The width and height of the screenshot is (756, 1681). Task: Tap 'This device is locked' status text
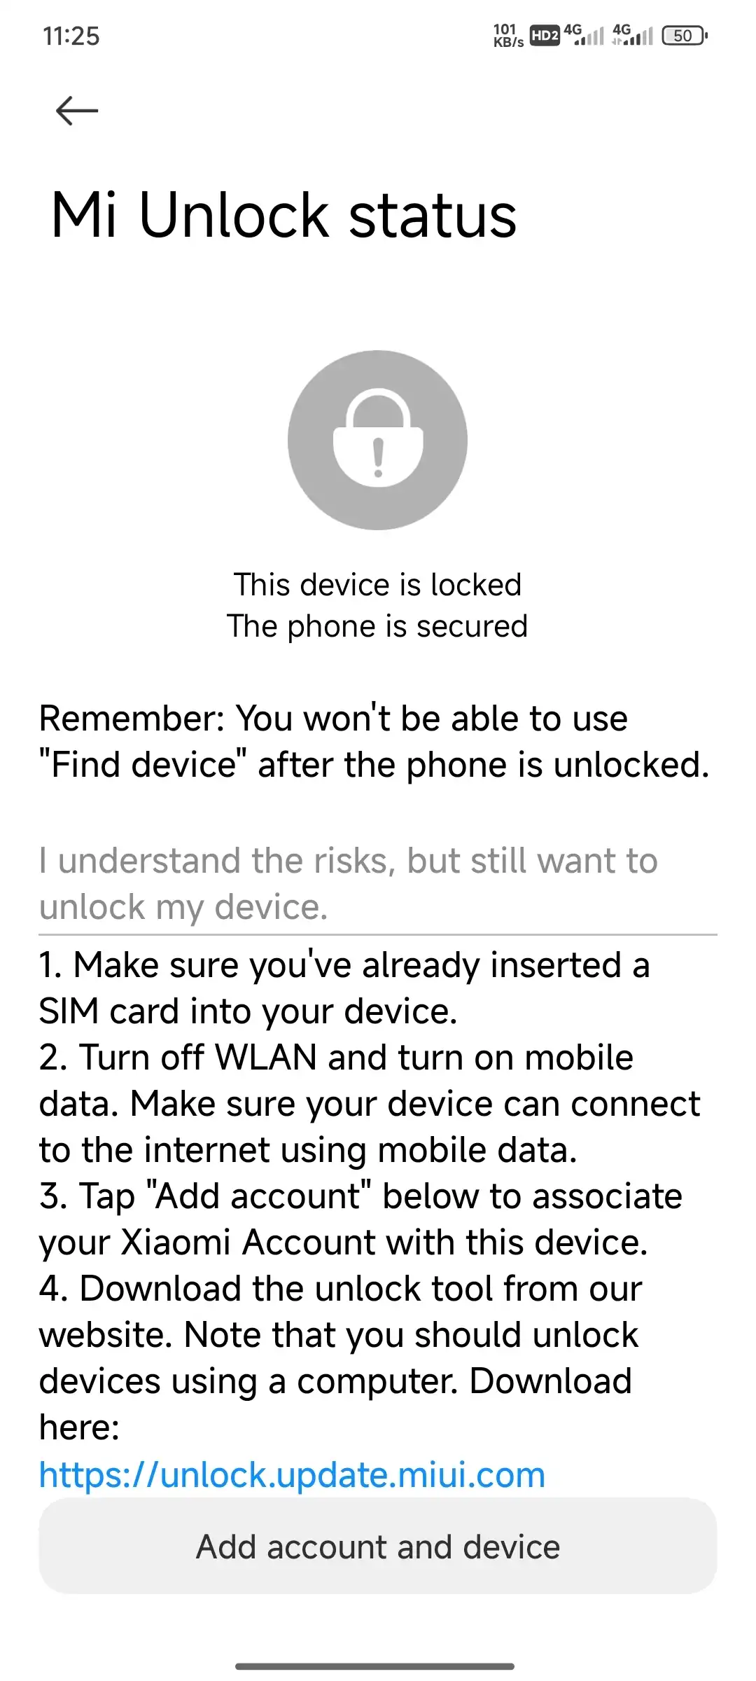point(378,585)
